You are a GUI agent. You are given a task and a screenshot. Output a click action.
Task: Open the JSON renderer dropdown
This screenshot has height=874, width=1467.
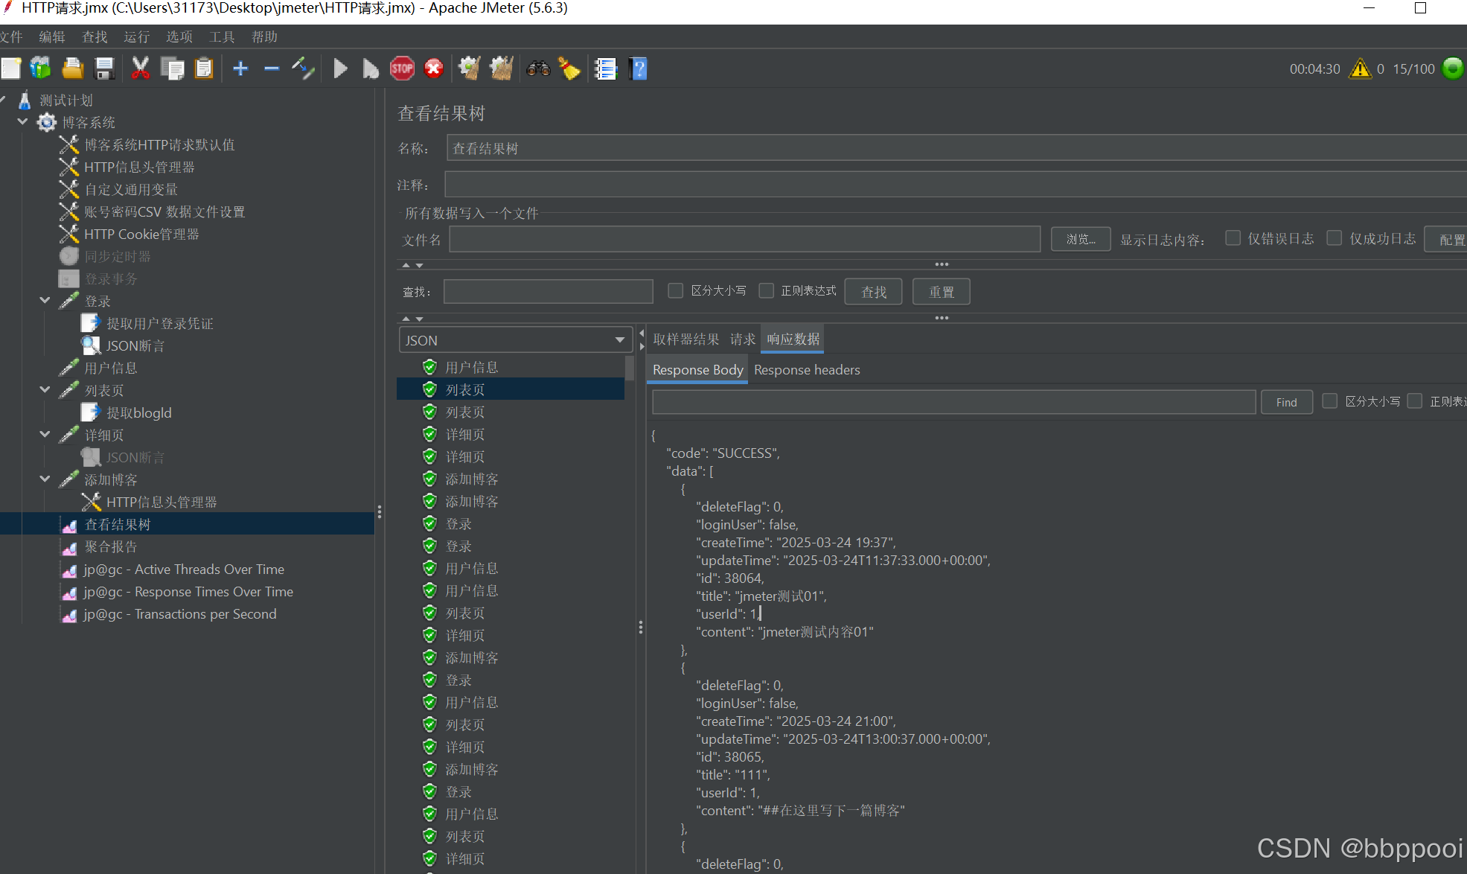pyautogui.click(x=515, y=340)
